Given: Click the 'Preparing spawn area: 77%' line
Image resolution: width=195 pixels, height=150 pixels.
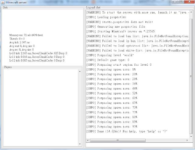Looking at the screenshot, I should click(112, 112).
